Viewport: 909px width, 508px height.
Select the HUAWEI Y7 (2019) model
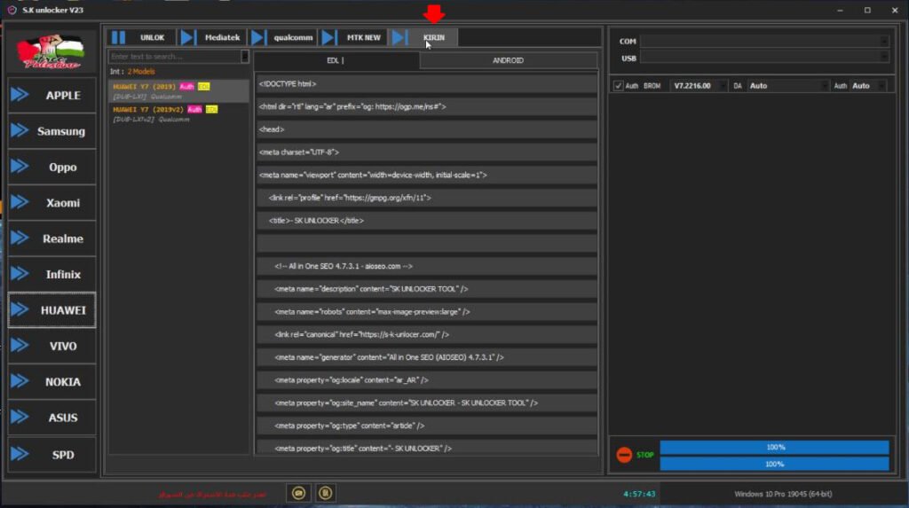(178, 91)
